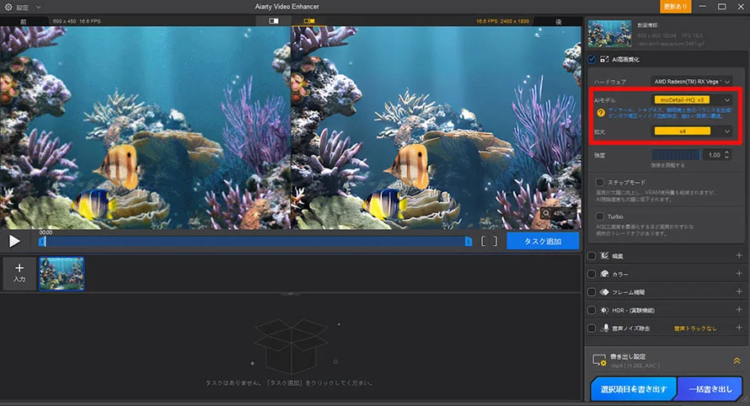
Task: Expand the edit section with plus
Action: click(x=738, y=255)
